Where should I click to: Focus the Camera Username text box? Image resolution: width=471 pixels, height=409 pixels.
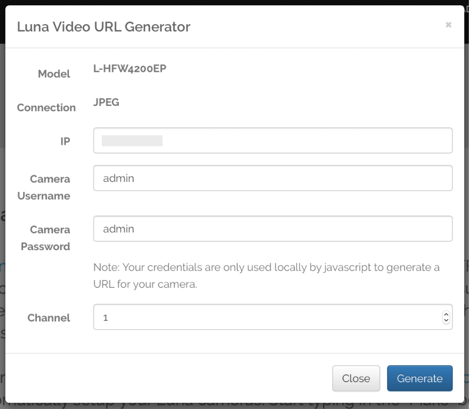pos(273,178)
